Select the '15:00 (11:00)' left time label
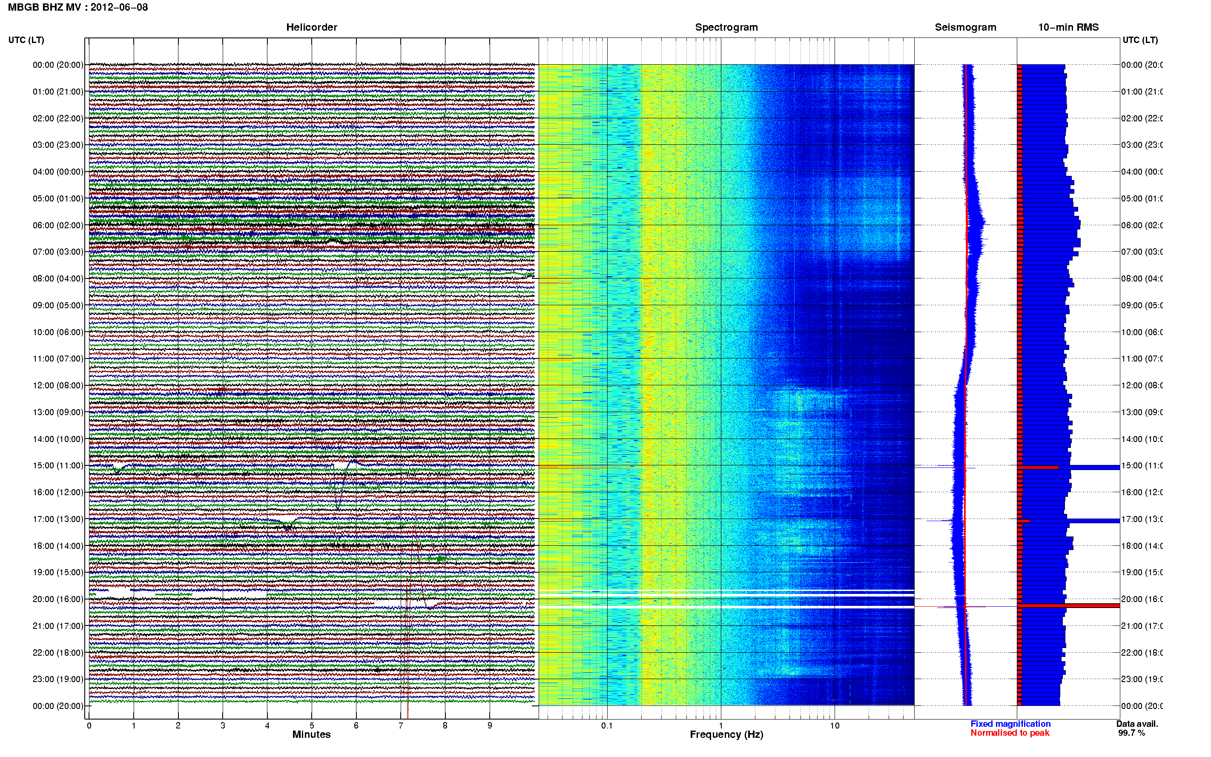The image size is (1211, 757). (x=58, y=466)
